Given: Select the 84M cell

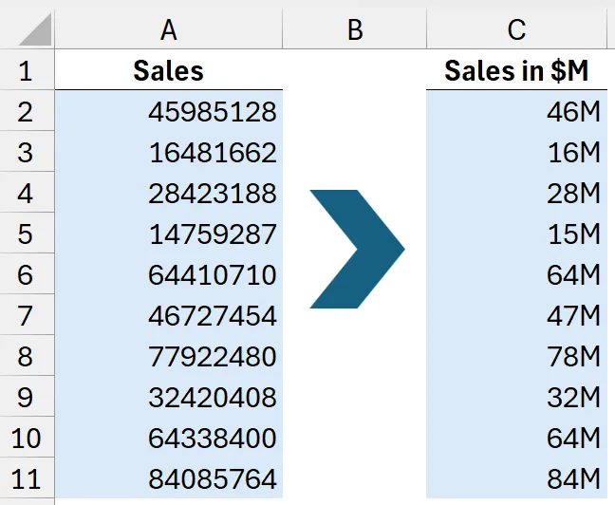Looking at the screenshot, I should [x=516, y=478].
